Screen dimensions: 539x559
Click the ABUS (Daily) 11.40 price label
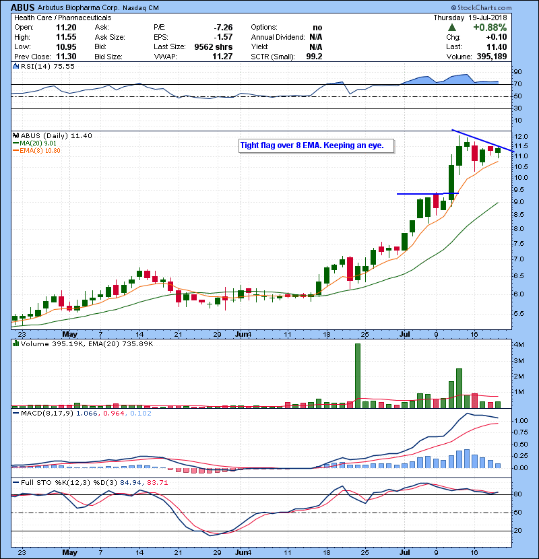(x=57, y=136)
